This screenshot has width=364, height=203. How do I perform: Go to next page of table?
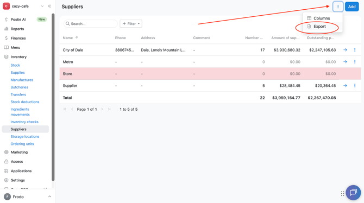[102, 109]
